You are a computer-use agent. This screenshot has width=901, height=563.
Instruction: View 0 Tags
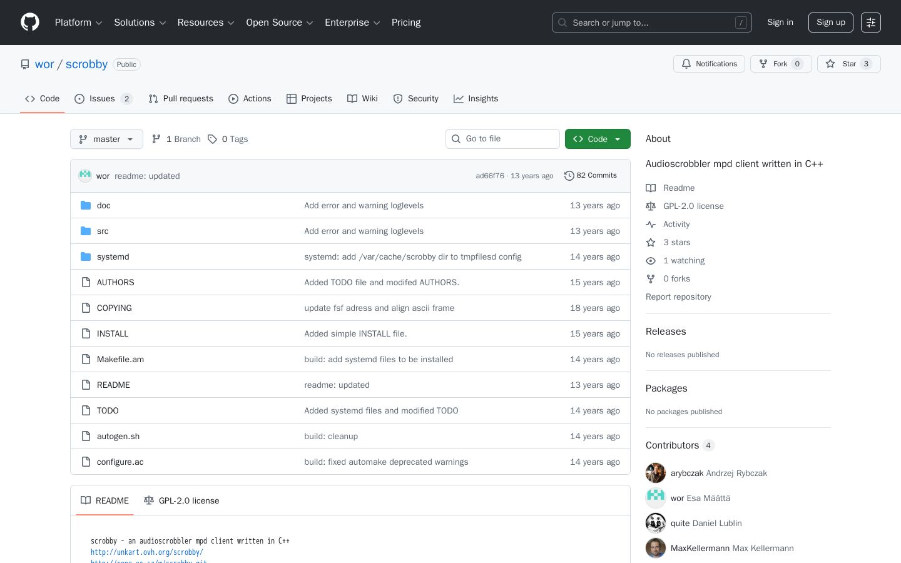[x=228, y=139]
